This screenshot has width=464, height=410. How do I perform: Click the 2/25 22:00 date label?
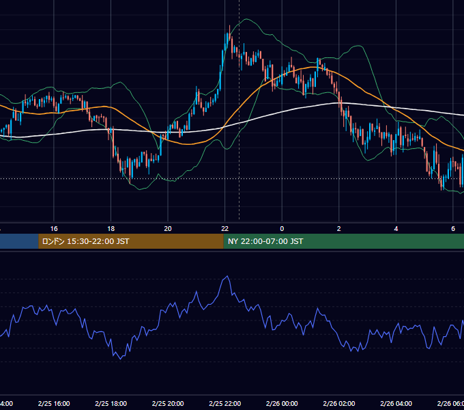(225, 403)
